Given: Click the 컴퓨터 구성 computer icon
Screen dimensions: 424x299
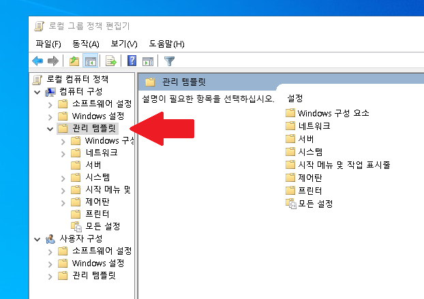Looking at the screenshot, I should 50,92.
